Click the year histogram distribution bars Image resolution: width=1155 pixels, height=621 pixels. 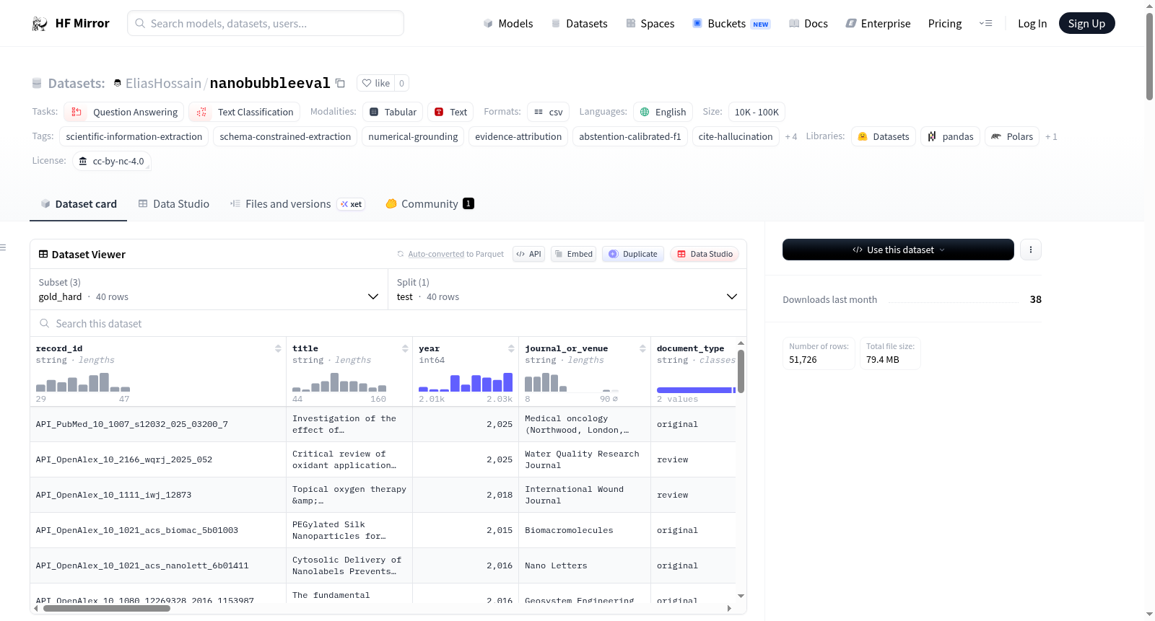(x=466, y=382)
